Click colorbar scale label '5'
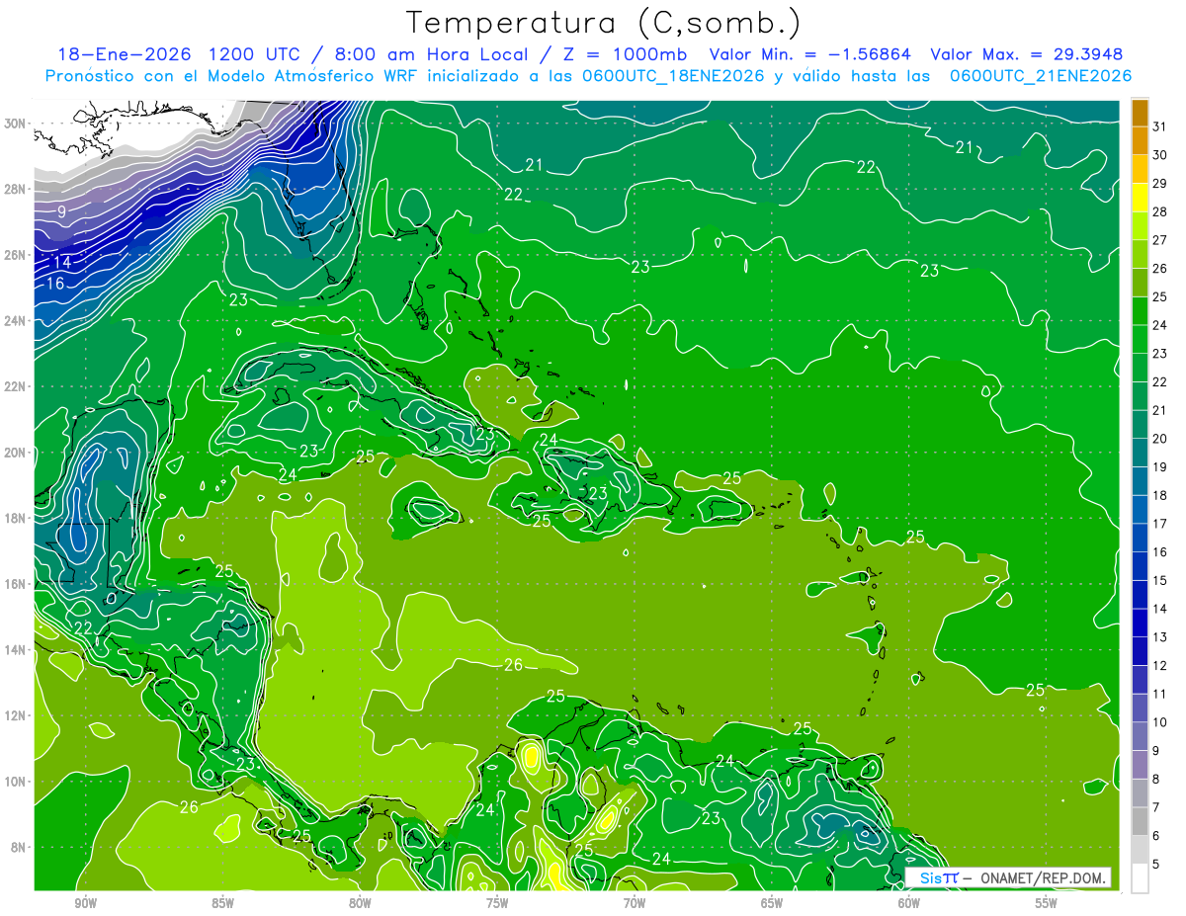 pyautogui.click(x=1157, y=864)
